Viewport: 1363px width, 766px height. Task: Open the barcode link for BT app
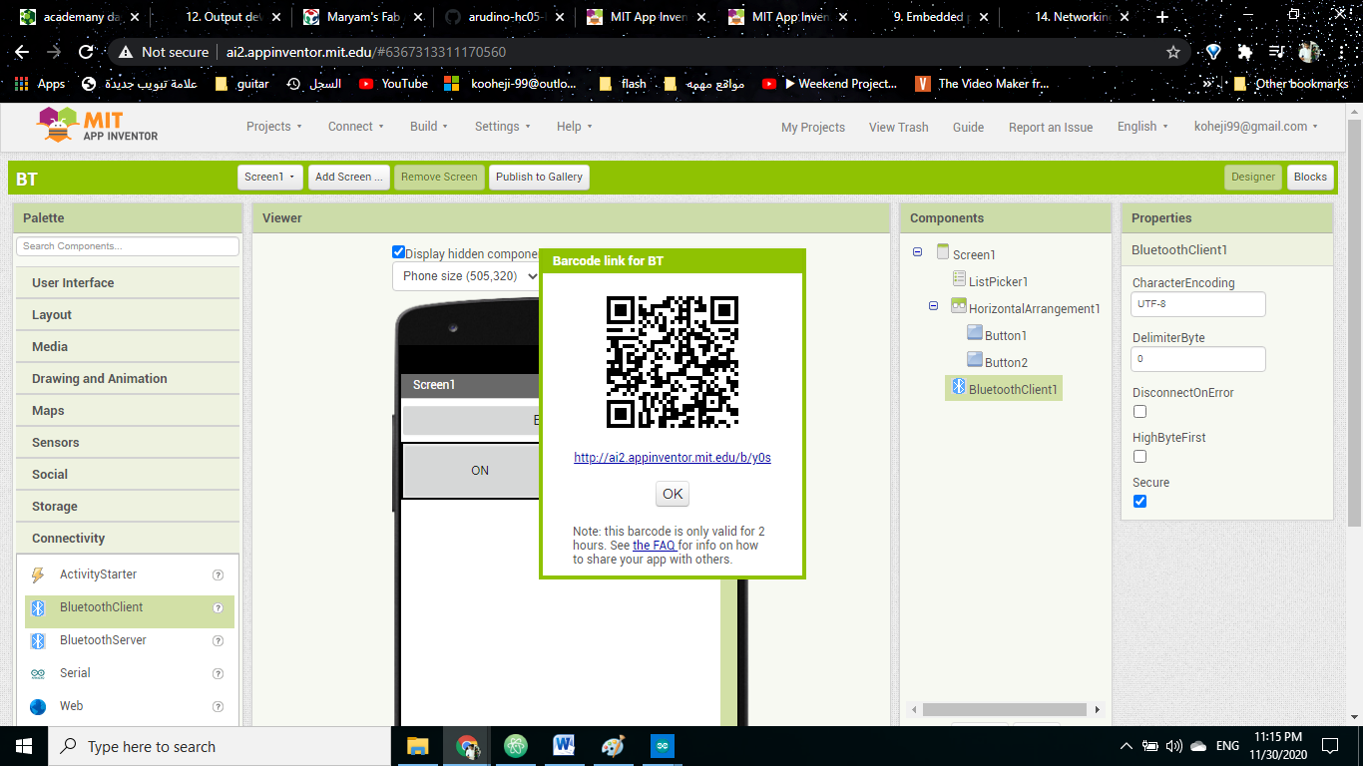672,457
